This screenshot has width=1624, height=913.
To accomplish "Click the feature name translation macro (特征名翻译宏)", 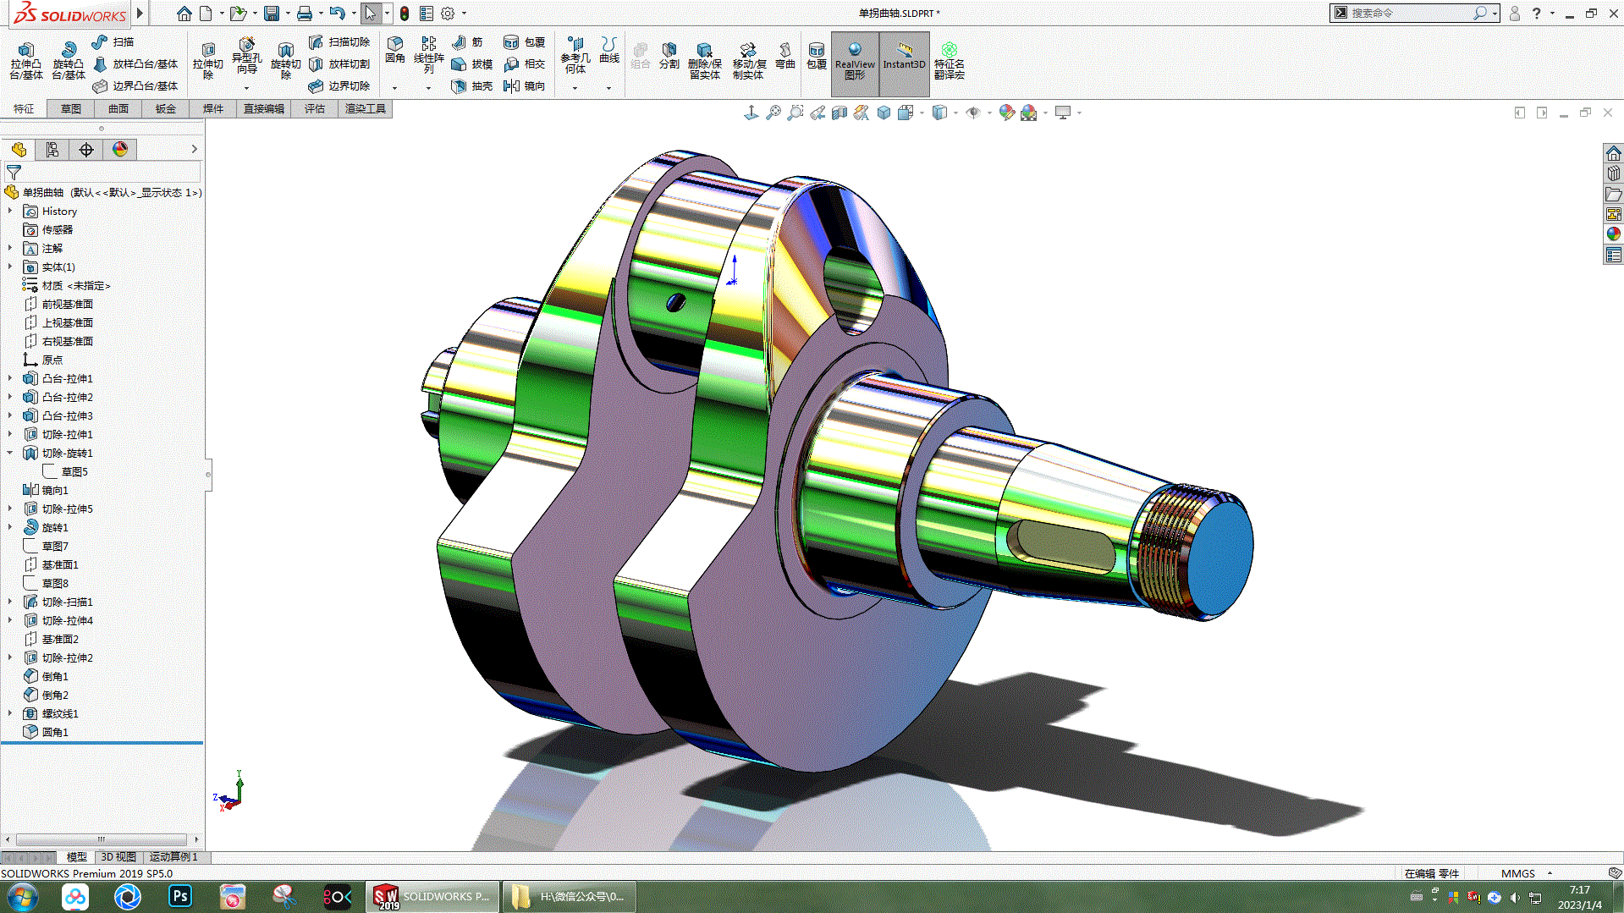I will [950, 60].
